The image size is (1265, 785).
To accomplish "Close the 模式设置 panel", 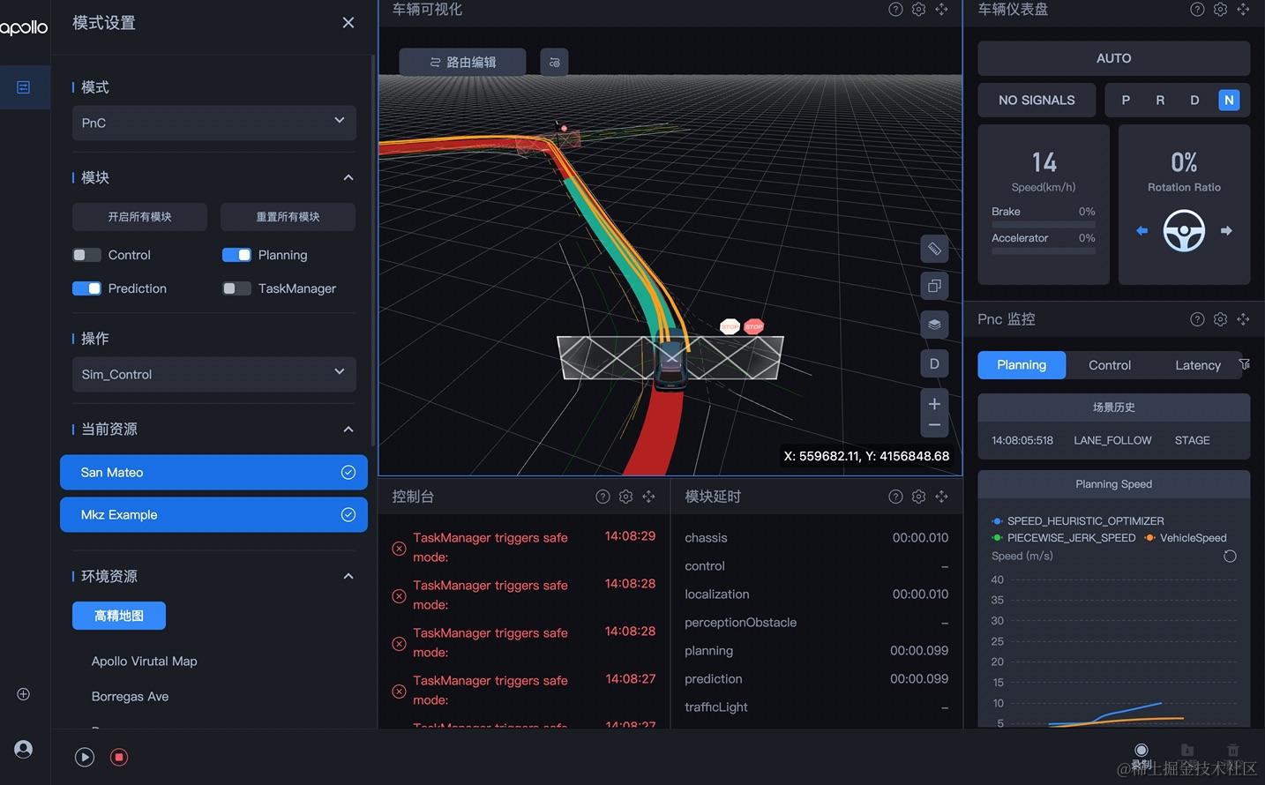I will coord(348,23).
